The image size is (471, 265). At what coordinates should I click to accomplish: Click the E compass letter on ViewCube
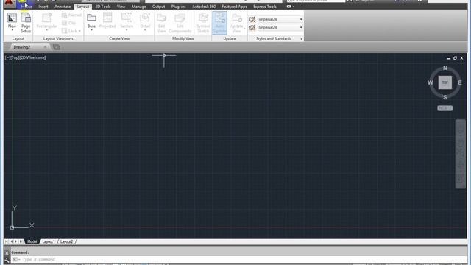(459, 82)
